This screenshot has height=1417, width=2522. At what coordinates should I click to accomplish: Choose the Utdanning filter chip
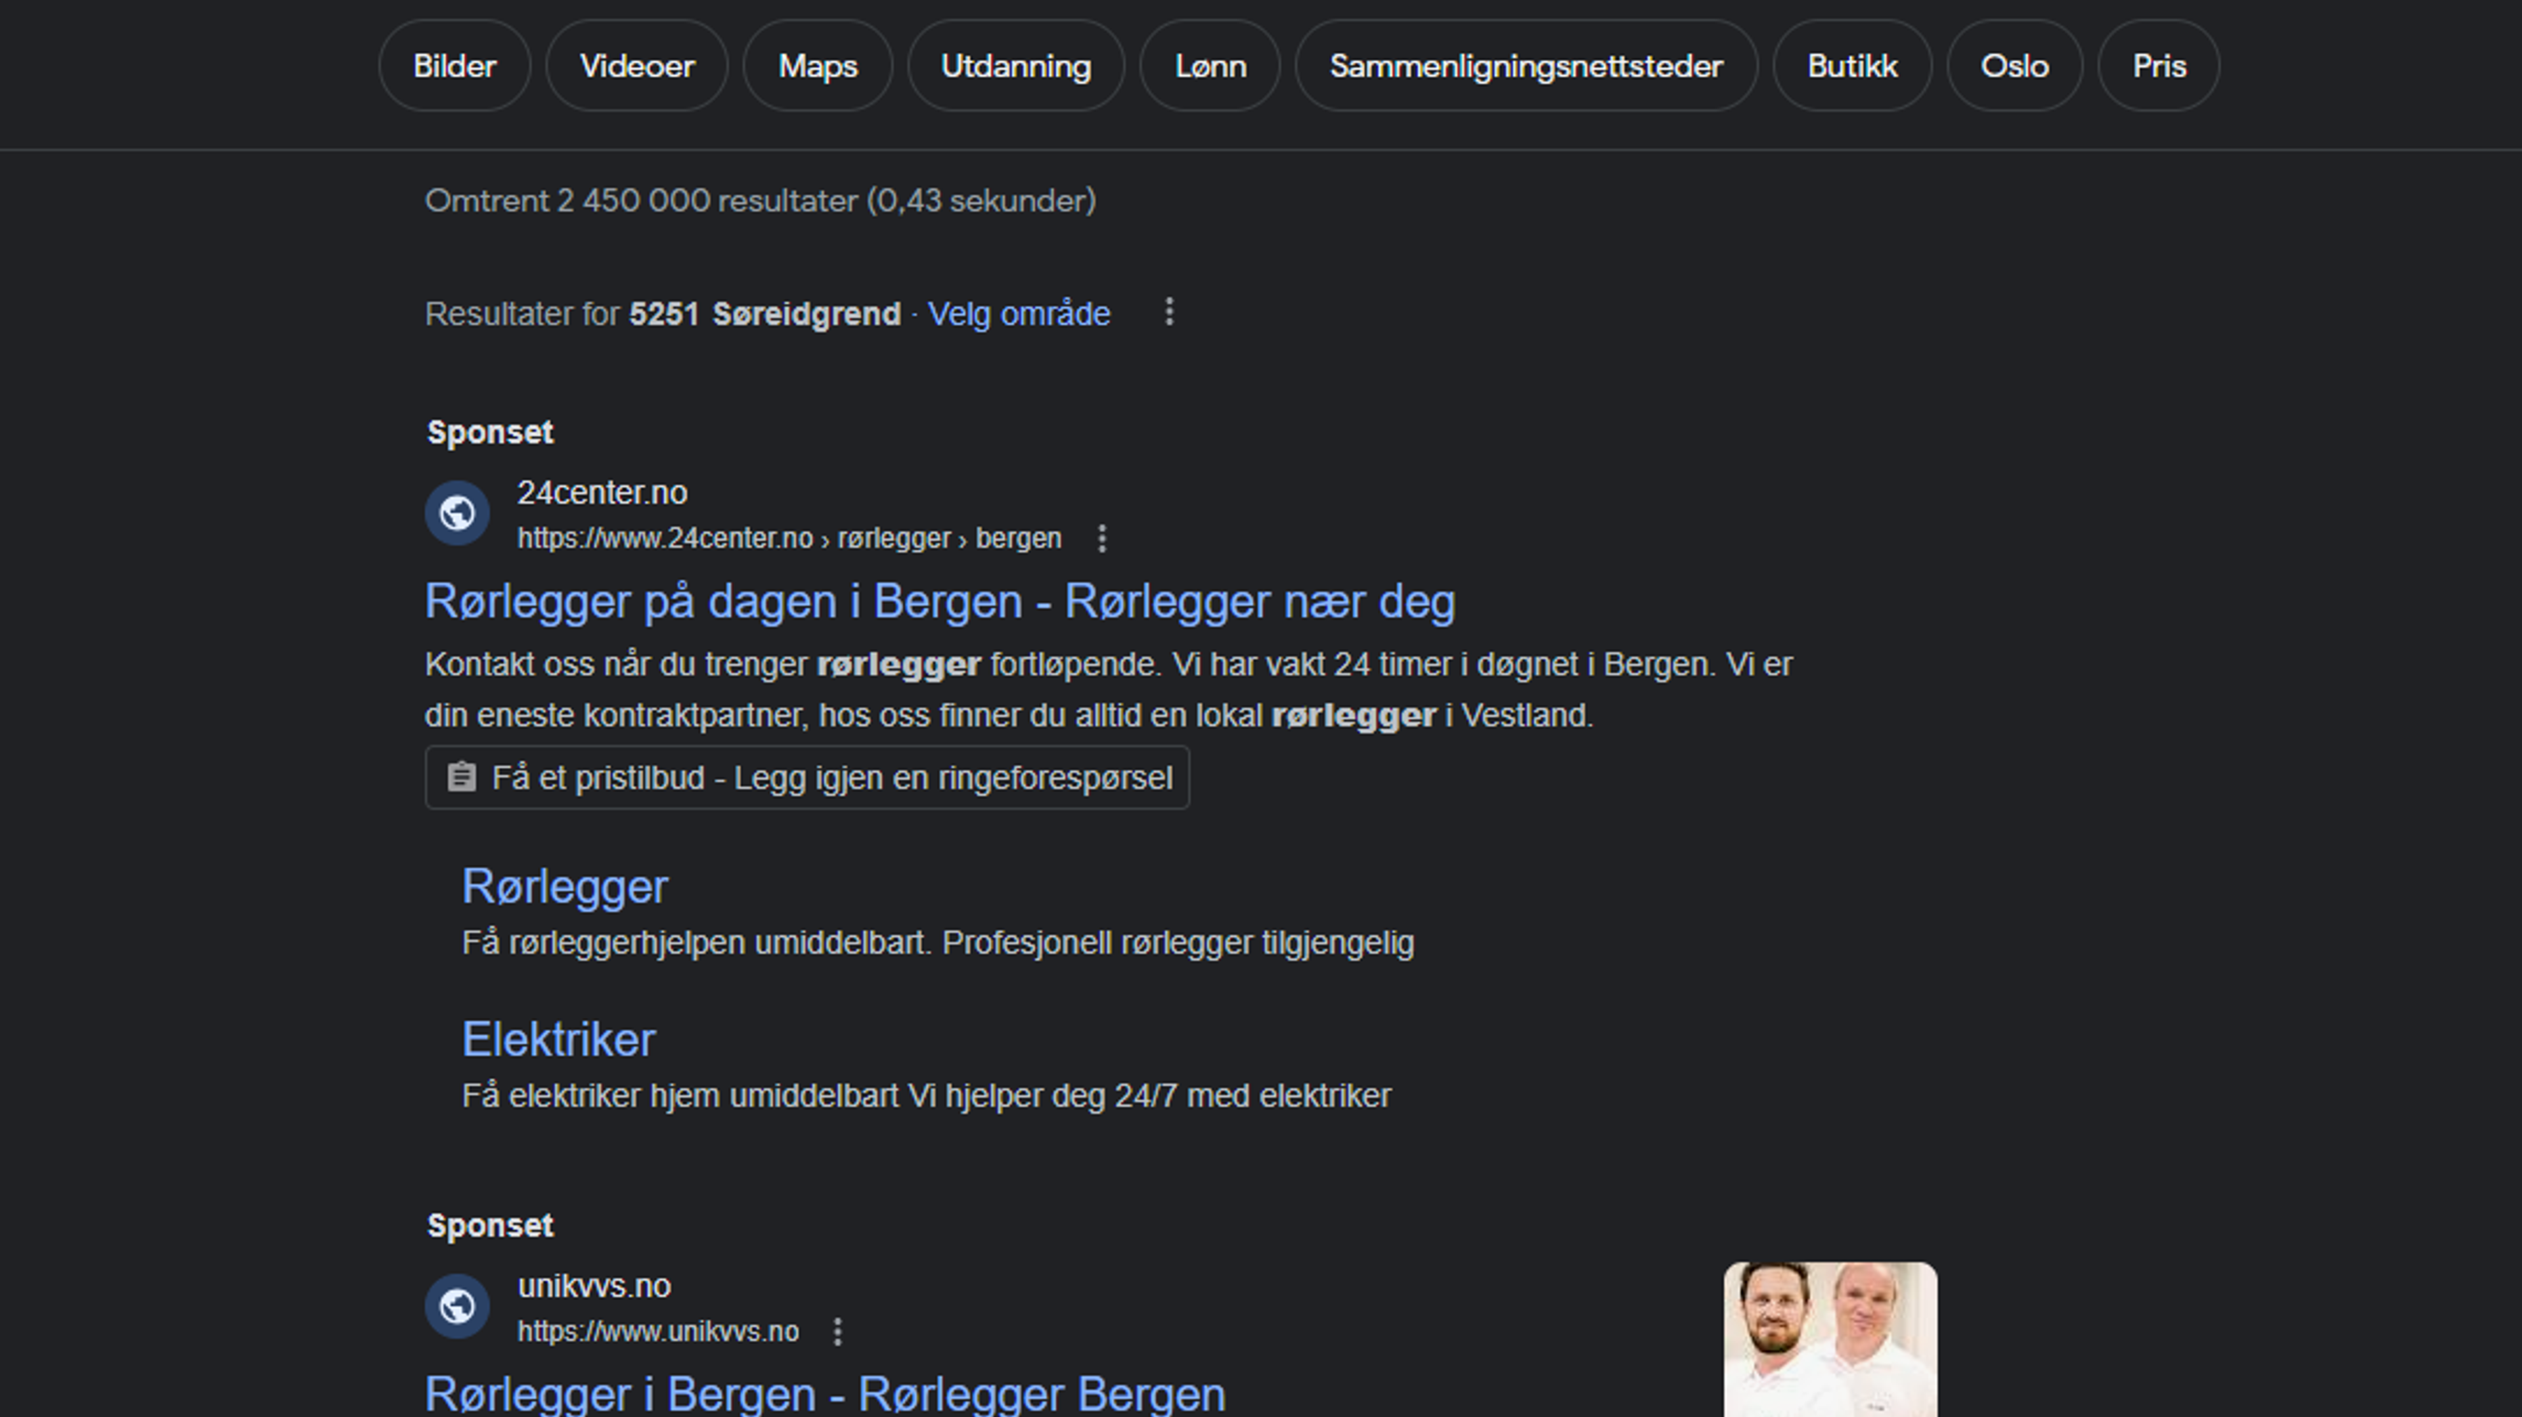pos(1015,66)
